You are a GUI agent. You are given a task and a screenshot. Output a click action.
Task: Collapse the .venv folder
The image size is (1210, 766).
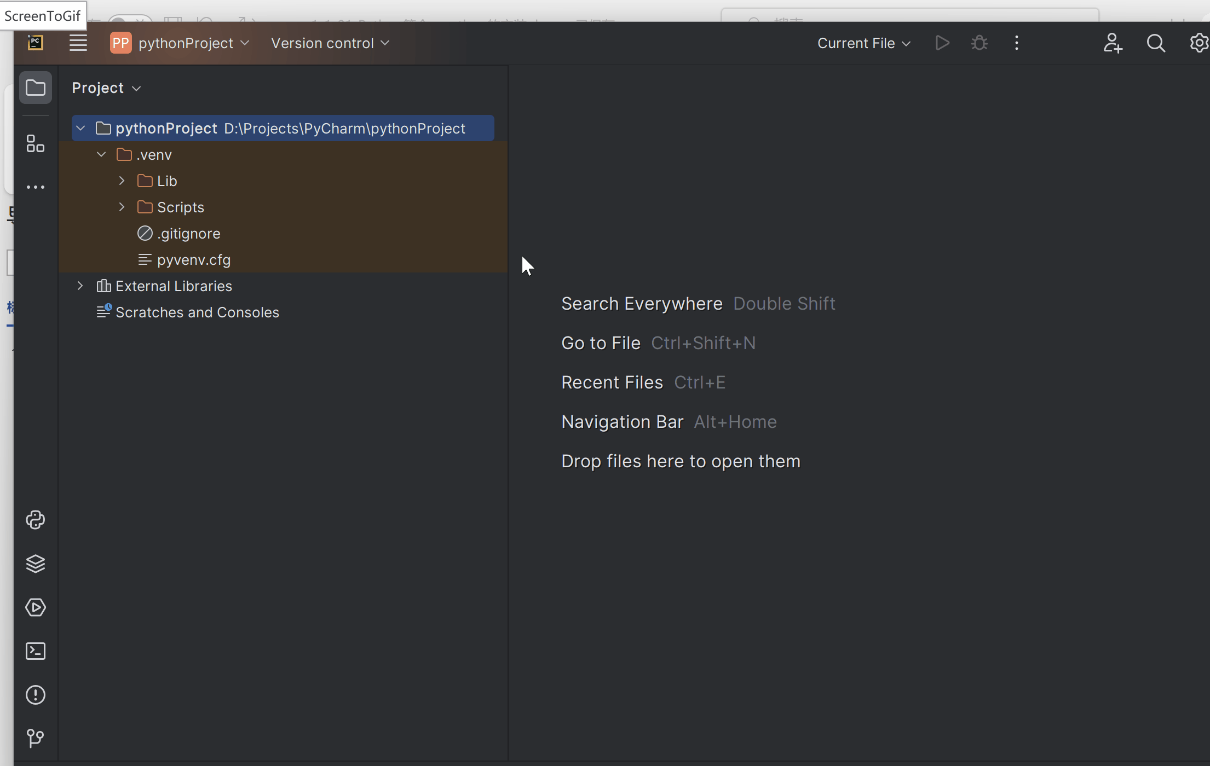pyautogui.click(x=101, y=155)
